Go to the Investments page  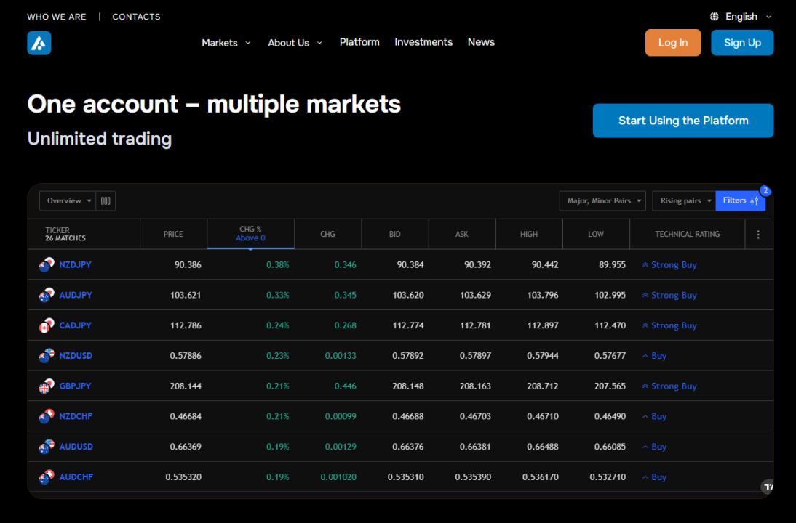pyautogui.click(x=423, y=42)
